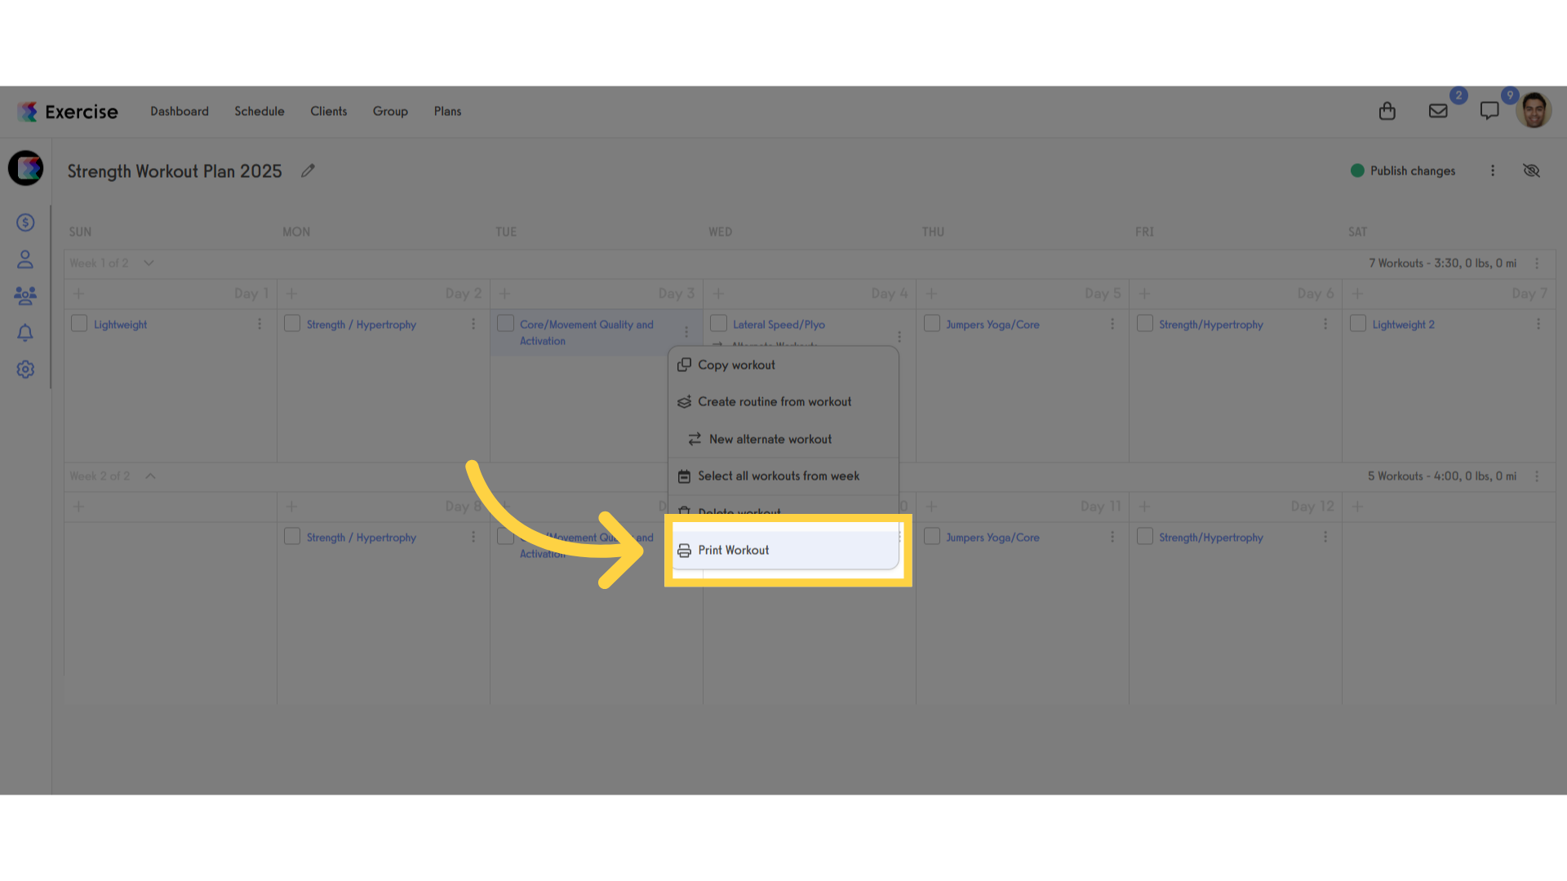Add a workout to Day 12
The width and height of the screenshot is (1567, 881).
(1144, 507)
